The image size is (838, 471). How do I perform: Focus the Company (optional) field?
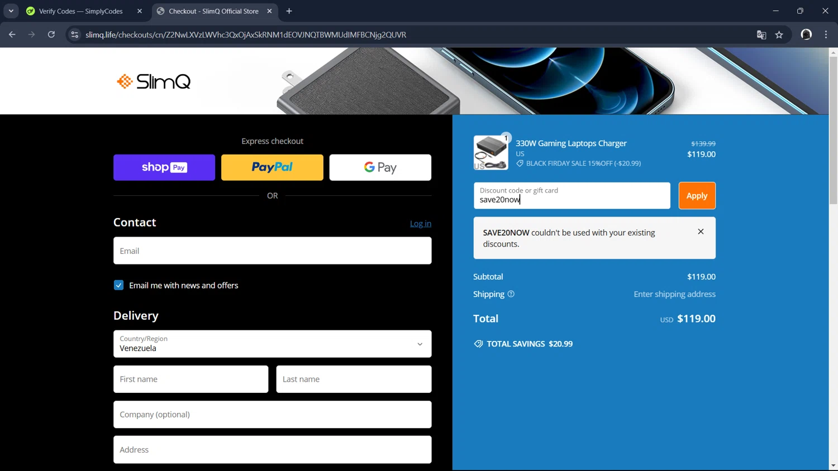(272, 415)
